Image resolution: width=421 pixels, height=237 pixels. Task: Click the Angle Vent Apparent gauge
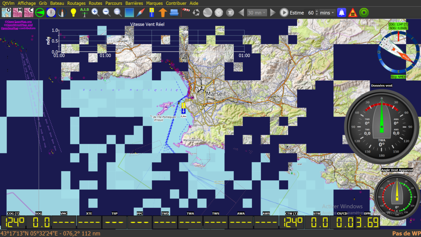tap(397, 197)
